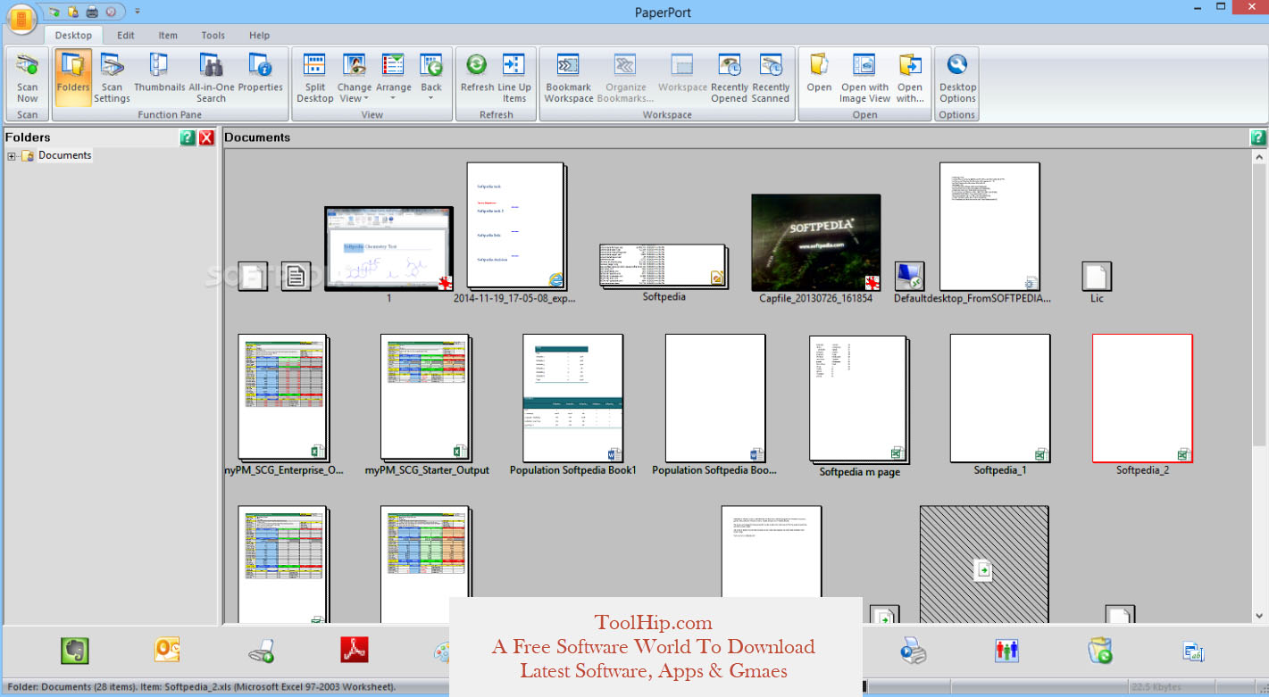Send to Evernote in Send To bar
The width and height of the screenshot is (1269, 697).
(75, 651)
